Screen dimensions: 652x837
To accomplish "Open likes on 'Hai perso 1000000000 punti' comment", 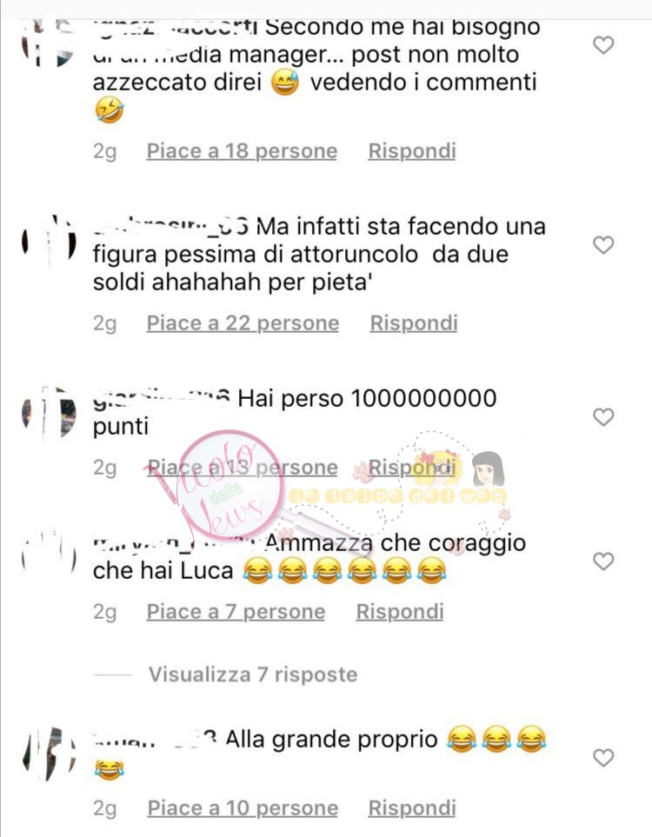I will 243,468.
